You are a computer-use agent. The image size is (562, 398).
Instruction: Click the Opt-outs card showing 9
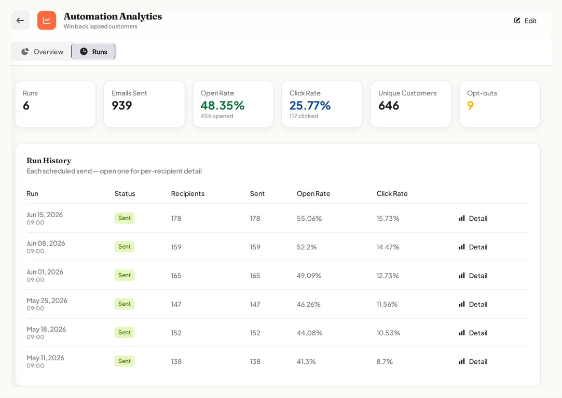(500, 104)
